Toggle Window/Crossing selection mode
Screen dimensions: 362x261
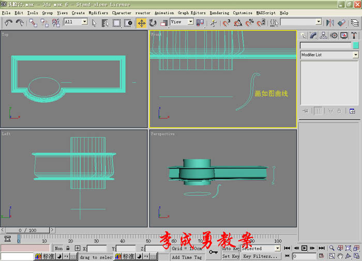click(x=128, y=23)
